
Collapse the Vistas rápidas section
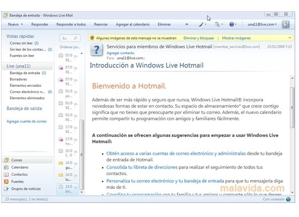tap(20, 36)
